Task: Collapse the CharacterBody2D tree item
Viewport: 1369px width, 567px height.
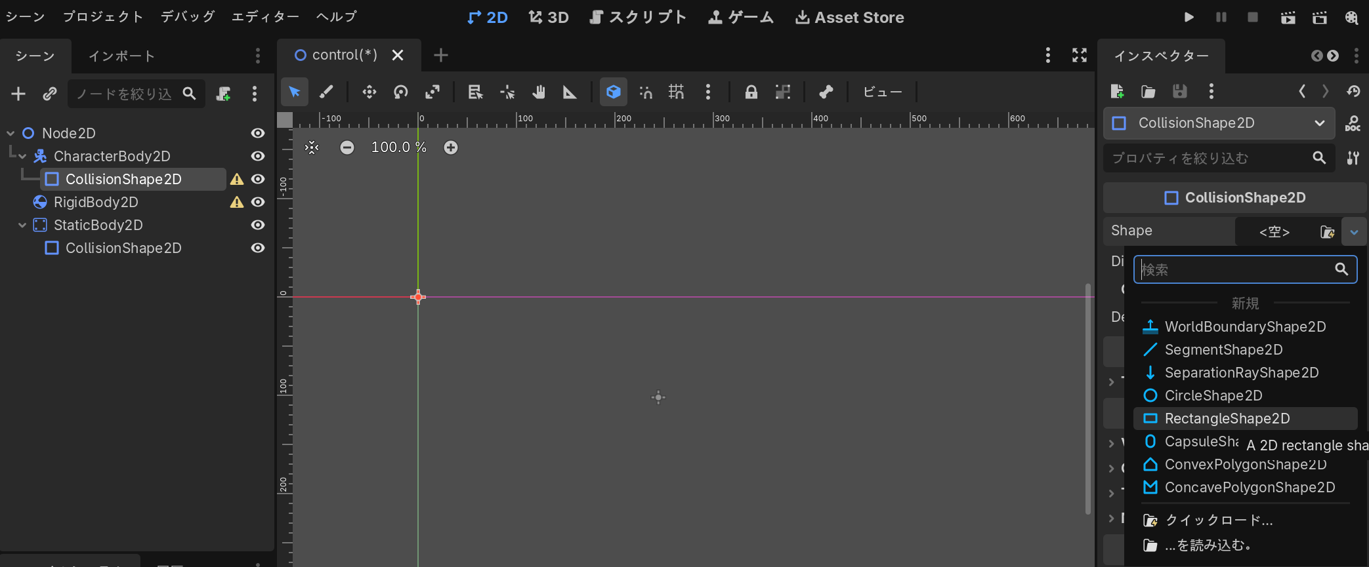Action: (x=22, y=156)
